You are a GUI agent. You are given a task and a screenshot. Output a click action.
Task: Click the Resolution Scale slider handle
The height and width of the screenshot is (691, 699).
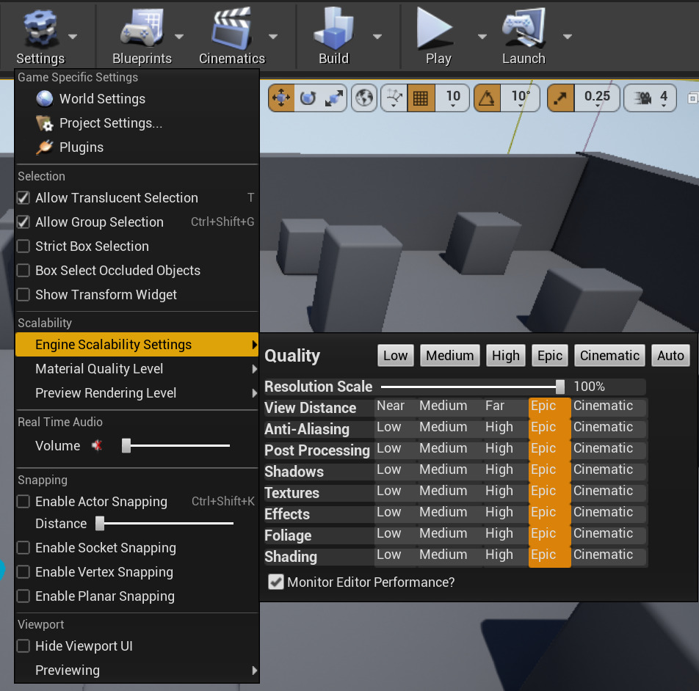(560, 387)
